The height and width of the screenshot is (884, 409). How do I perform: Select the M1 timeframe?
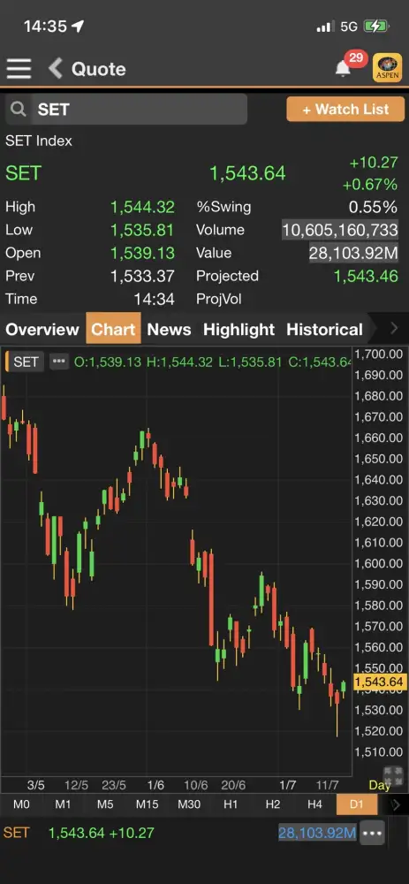(x=63, y=804)
